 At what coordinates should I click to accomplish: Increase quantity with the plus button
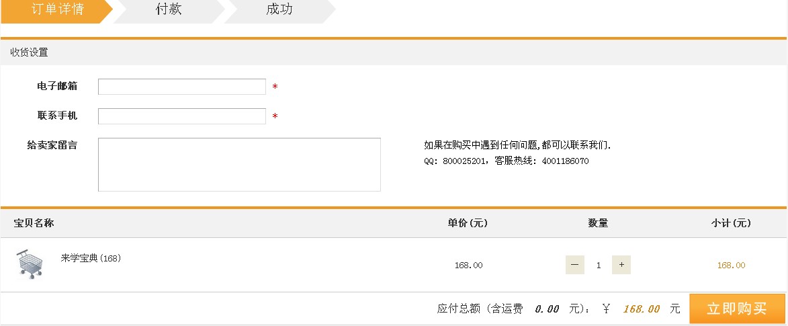(621, 265)
